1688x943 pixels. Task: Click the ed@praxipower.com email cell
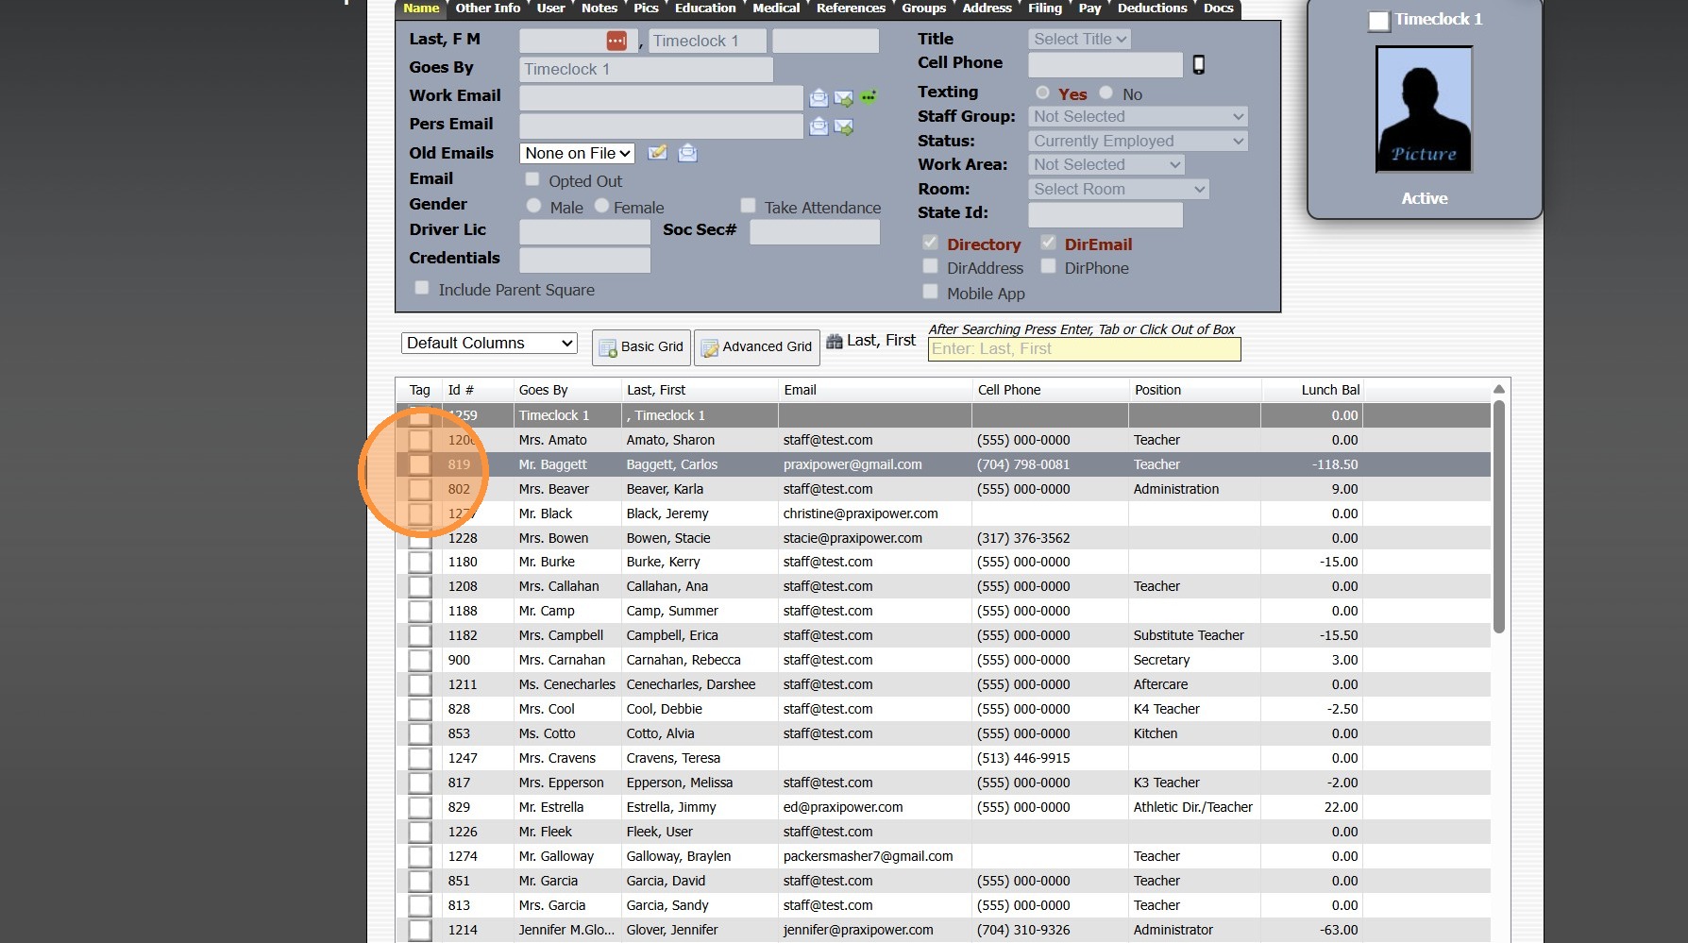(x=843, y=808)
